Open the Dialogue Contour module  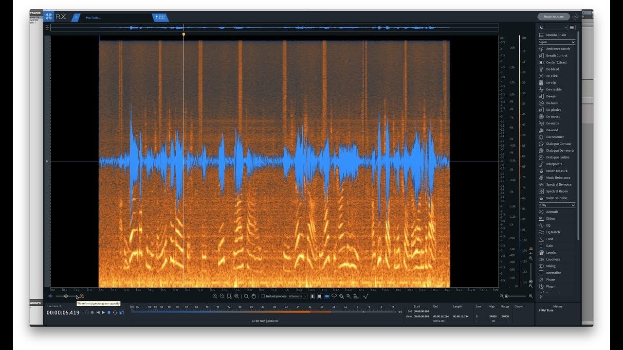554,144
